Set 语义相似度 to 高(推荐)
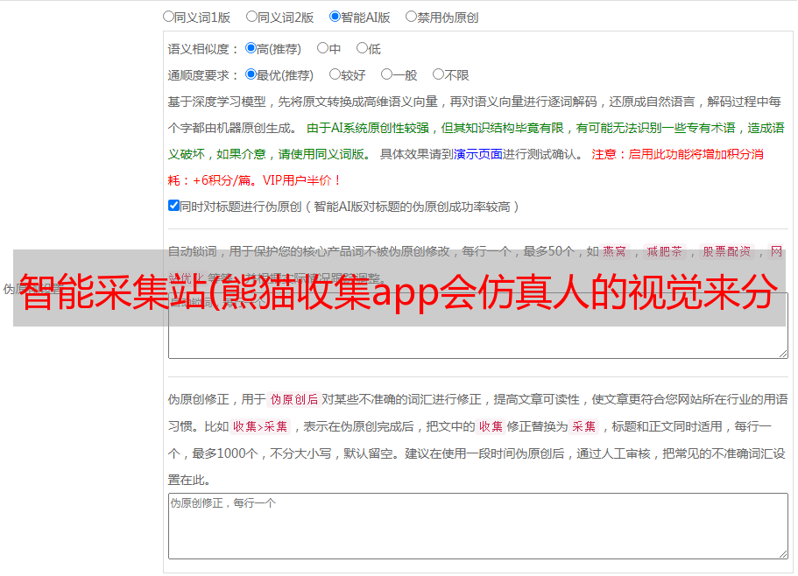The height and width of the screenshot is (576, 798). point(251,48)
